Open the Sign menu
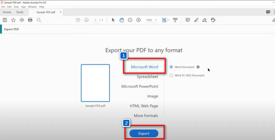This screenshot has width=275, height=140. tap(23, 7)
